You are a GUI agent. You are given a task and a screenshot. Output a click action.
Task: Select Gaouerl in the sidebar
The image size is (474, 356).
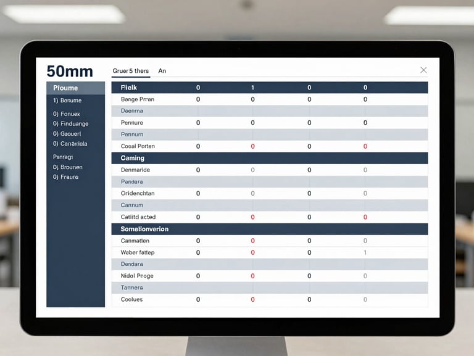(67, 133)
